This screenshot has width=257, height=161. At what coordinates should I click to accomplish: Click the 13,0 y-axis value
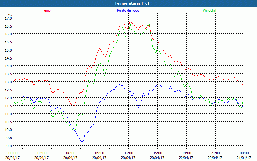(9, 82)
